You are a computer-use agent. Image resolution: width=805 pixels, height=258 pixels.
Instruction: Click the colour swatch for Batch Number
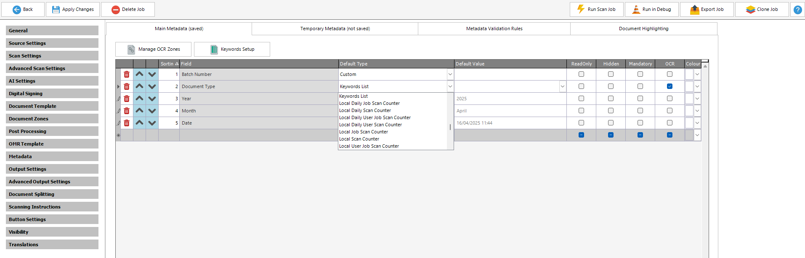pos(689,74)
